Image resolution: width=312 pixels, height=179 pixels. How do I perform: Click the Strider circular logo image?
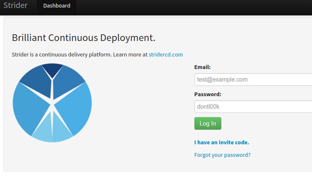pos(52,103)
